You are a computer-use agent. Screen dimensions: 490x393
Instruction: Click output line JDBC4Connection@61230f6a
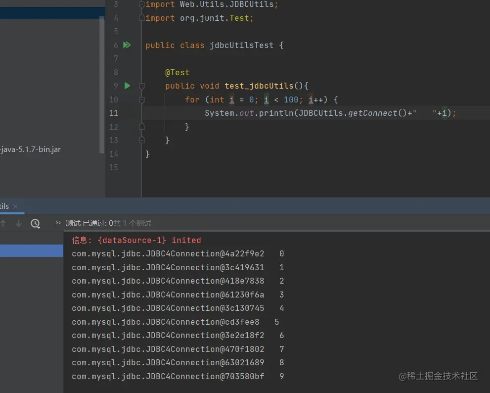tap(178, 295)
